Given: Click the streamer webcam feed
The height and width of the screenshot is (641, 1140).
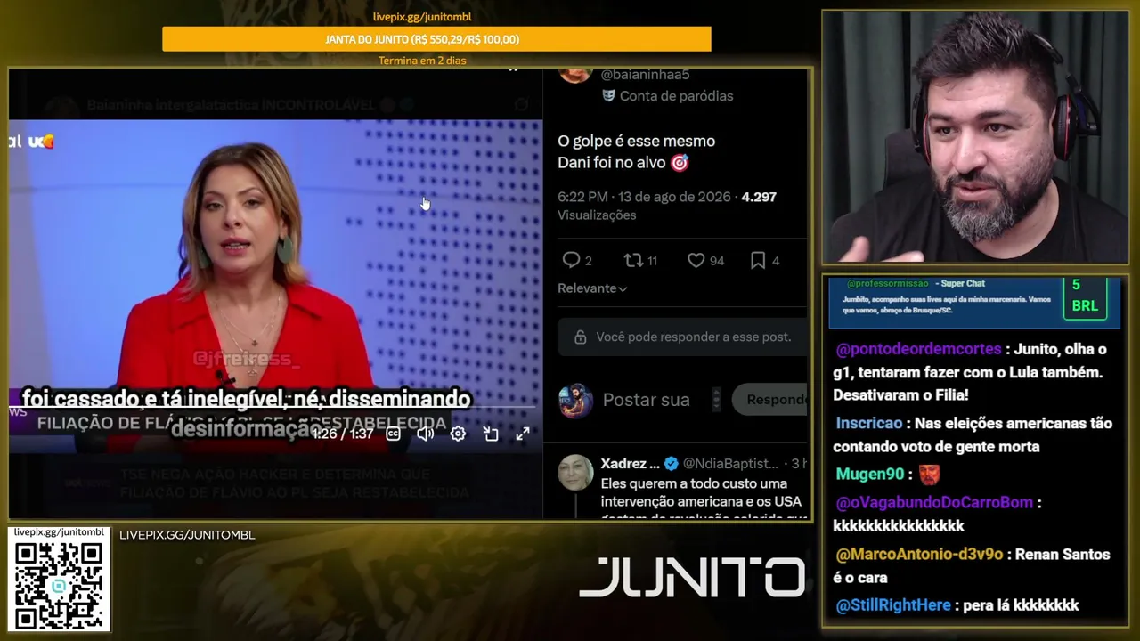Looking at the screenshot, I should click(x=975, y=137).
